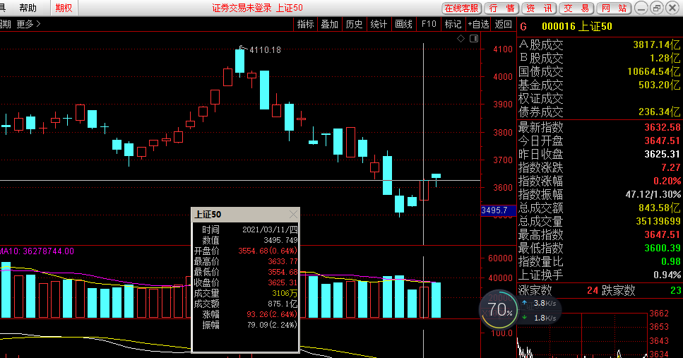Select the 指数涨跌 7.27 value
Viewport: 683px width, 358px height.
670,167
